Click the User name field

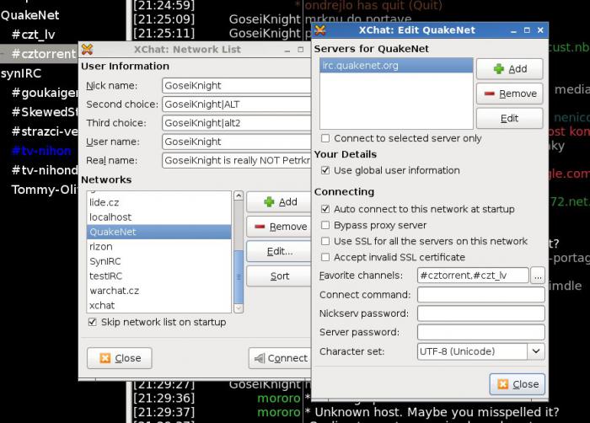coord(236,142)
